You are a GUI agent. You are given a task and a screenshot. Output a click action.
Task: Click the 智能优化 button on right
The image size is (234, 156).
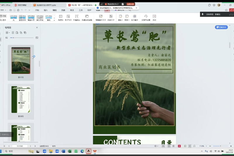coord(221,27)
